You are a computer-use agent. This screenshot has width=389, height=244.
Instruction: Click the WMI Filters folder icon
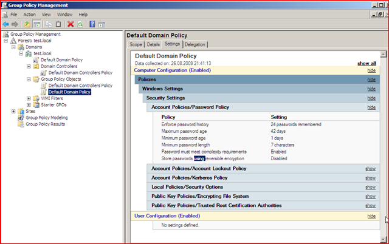click(36, 98)
